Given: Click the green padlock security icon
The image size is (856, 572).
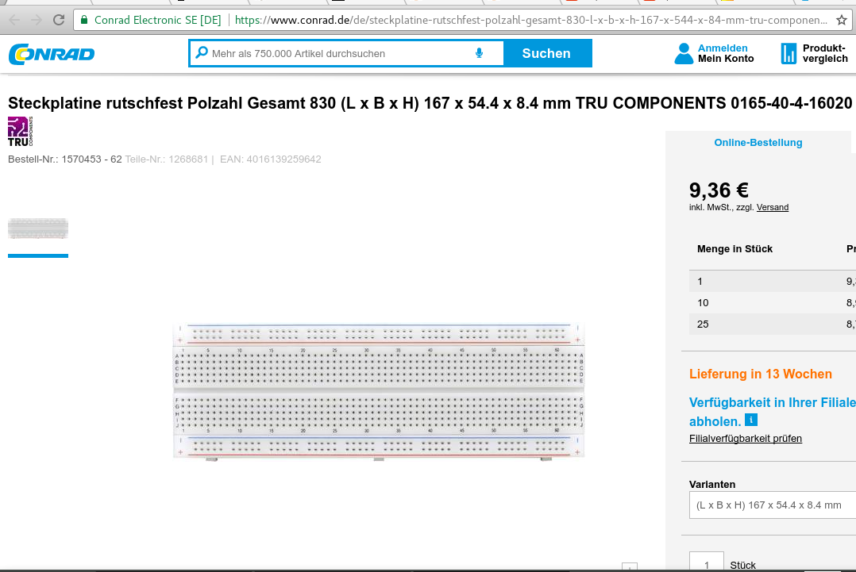Looking at the screenshot, I should pos(84,20).
